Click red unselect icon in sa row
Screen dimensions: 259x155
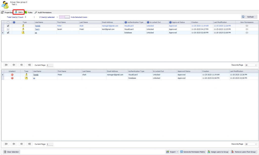[12, 78]
